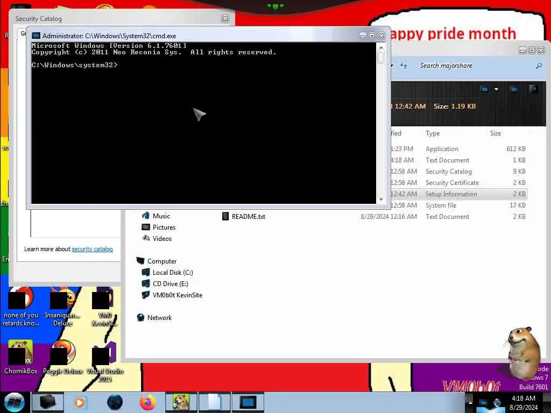The image size is (551, 413).
Task: Click the scroll down arrow in cmd window
Action: coord(381,200)
